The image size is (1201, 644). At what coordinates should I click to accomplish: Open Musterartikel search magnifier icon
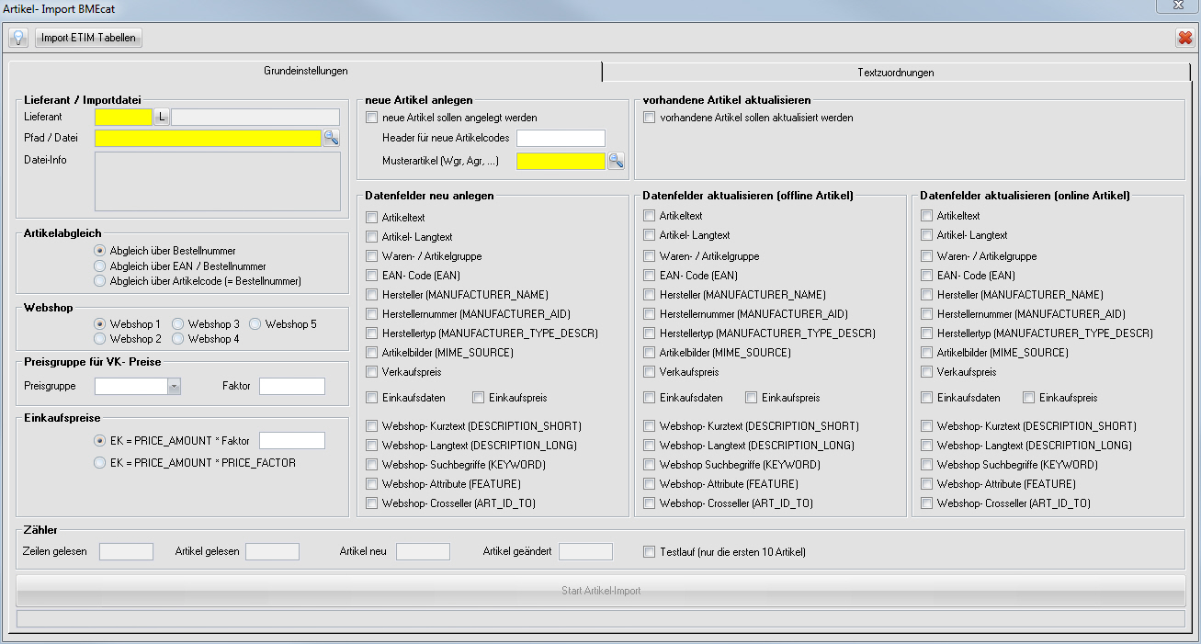616,161
